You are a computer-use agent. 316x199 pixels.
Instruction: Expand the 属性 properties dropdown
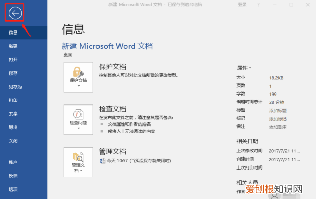pyautogui.click(x=244, y=68)
